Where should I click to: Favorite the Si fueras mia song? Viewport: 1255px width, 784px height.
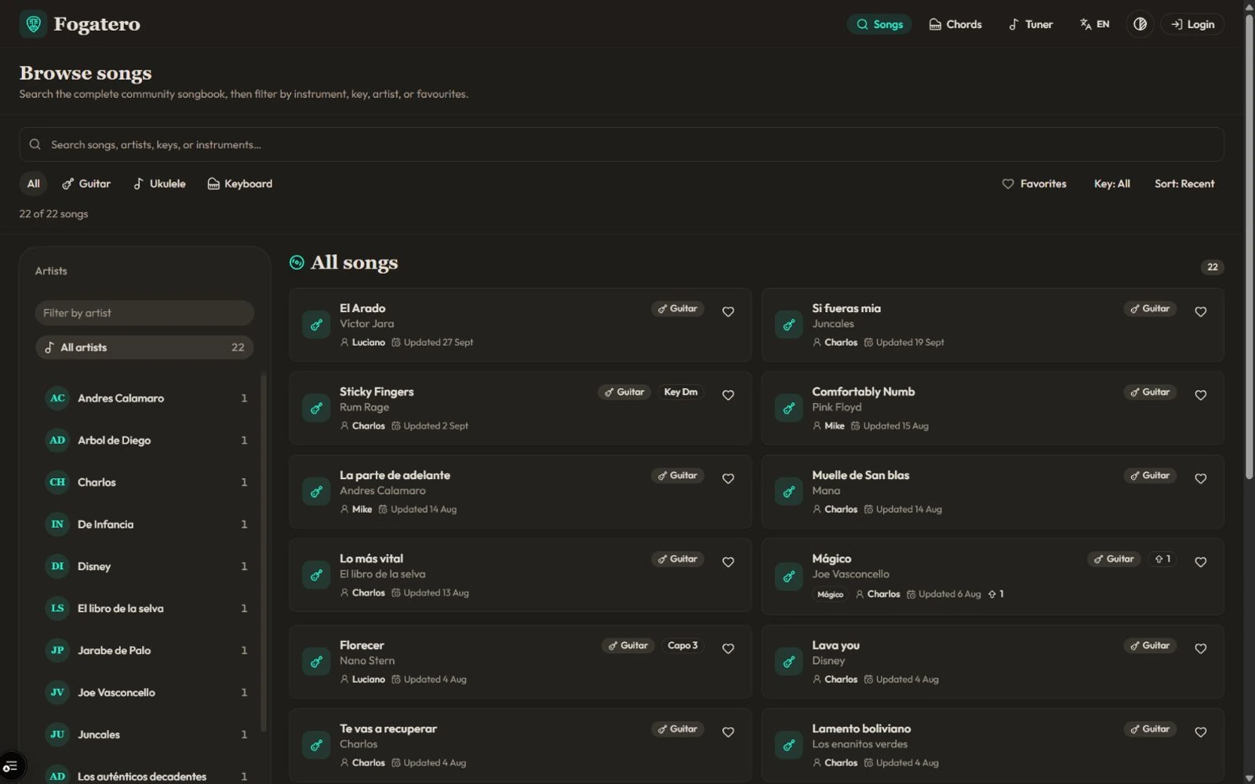click(1200, 312)
